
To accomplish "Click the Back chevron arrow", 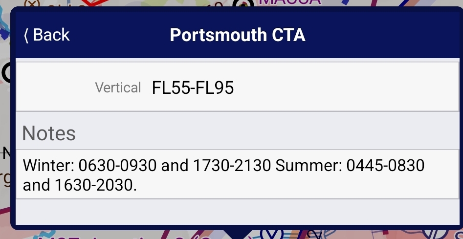I will click(26, 35).
